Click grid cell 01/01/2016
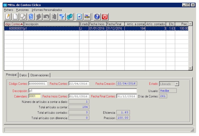 97,28
